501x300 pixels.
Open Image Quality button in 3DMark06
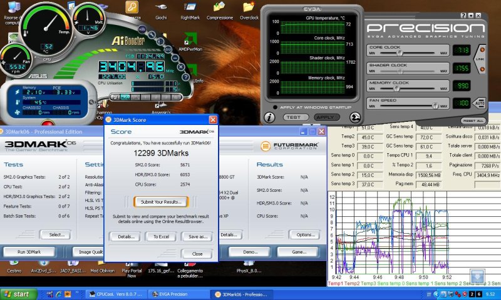[x=89, y=252]
